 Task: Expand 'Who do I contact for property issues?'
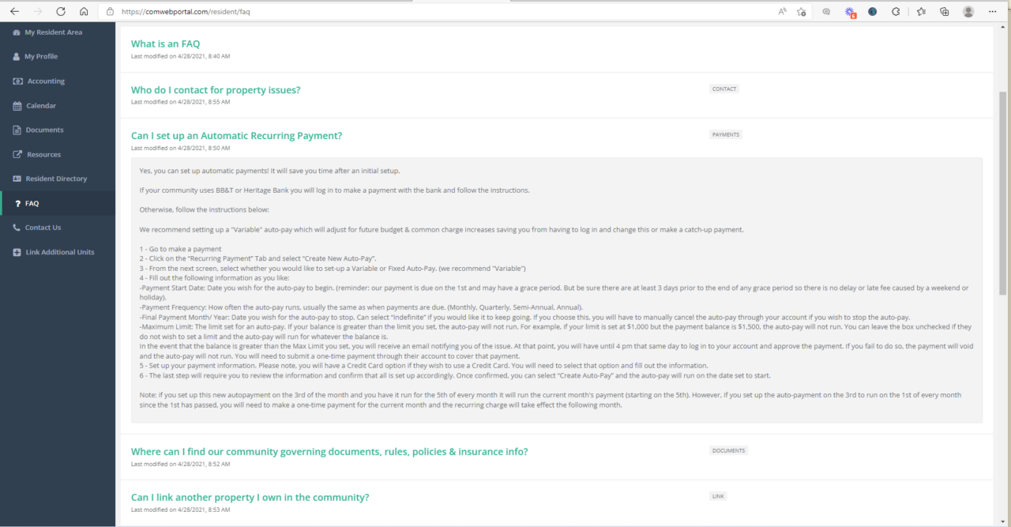click(216, 90)
